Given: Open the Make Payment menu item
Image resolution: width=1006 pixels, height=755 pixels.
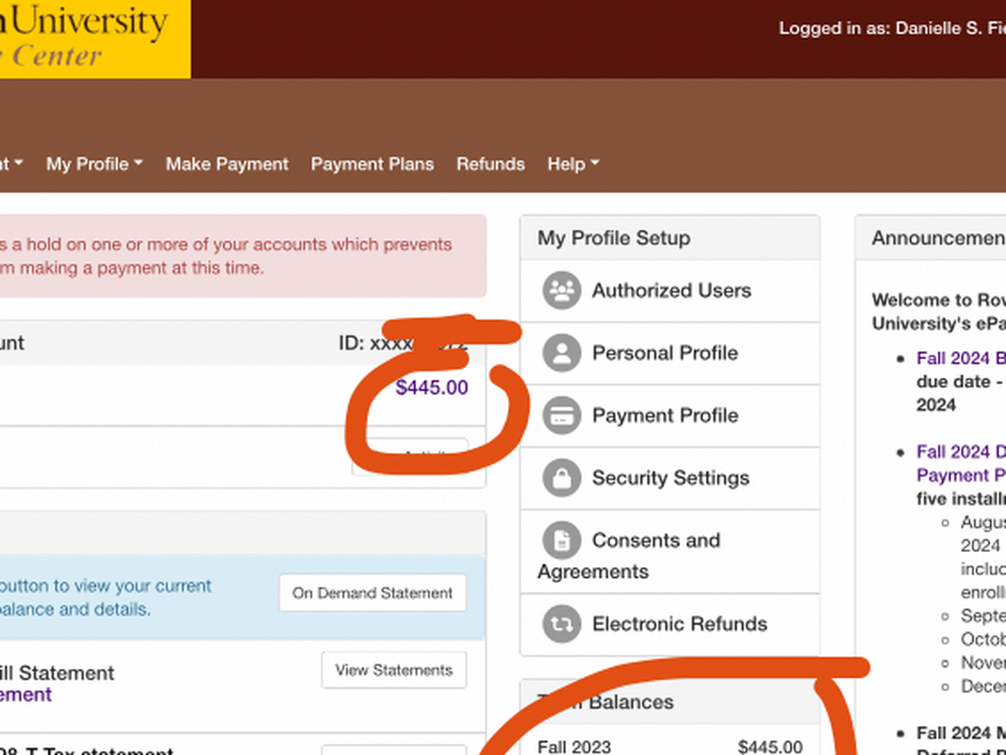Looking at the screenshot, I should point(226,164).
